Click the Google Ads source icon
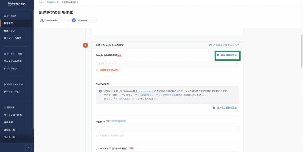This screenshot has height=152, width=303. 42,20
